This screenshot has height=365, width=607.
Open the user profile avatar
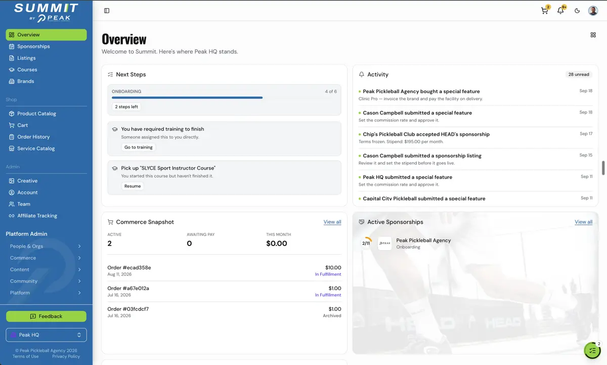click(593, 11)
